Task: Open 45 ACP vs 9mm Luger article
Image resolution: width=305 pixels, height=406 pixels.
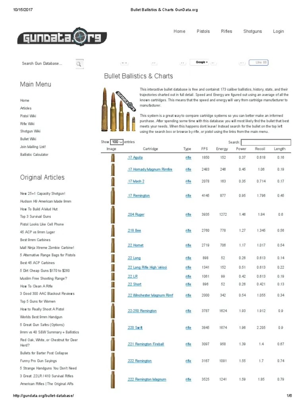Action: pos(37,232)
